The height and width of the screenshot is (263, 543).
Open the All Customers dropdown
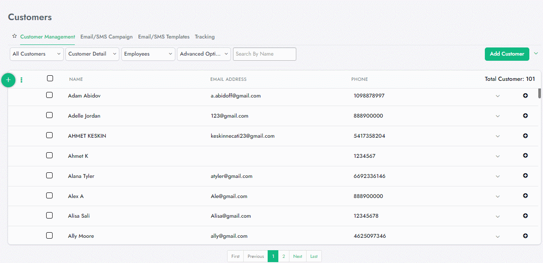point(37,54)
